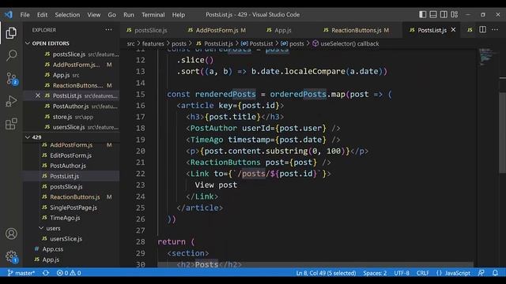
Task: Open Customize Layout icon
Action: tap(455, 14)
